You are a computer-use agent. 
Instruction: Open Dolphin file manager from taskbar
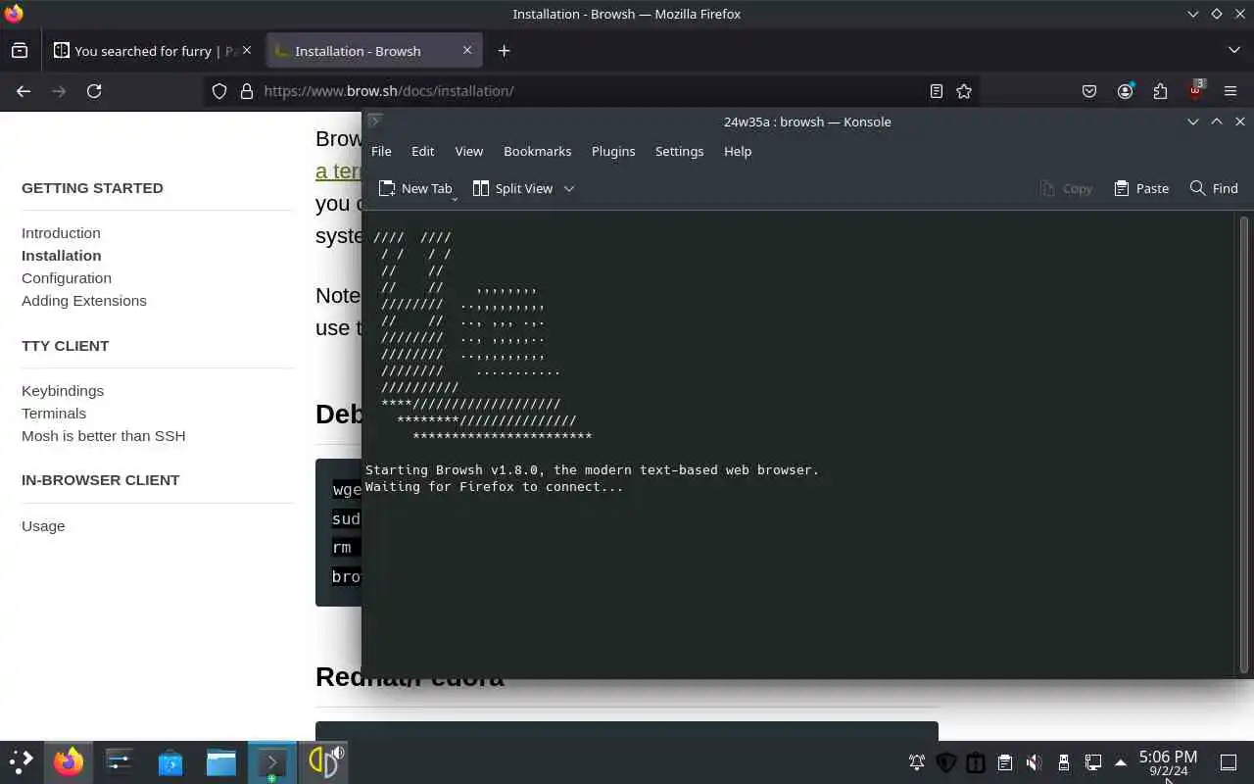click(221, 761)
